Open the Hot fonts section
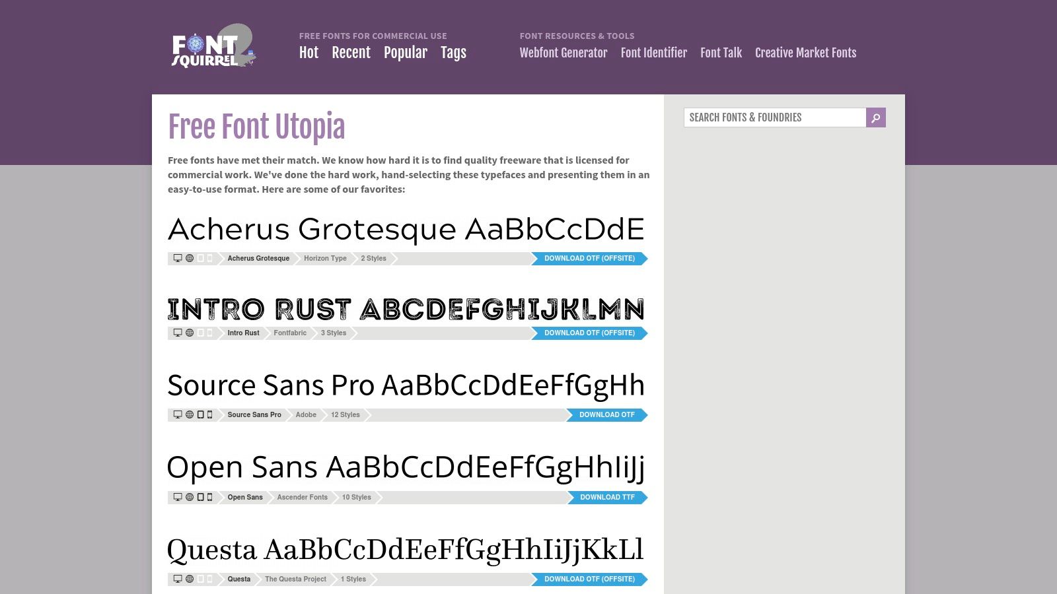1057x594 pixels. (x=309, y=52)
